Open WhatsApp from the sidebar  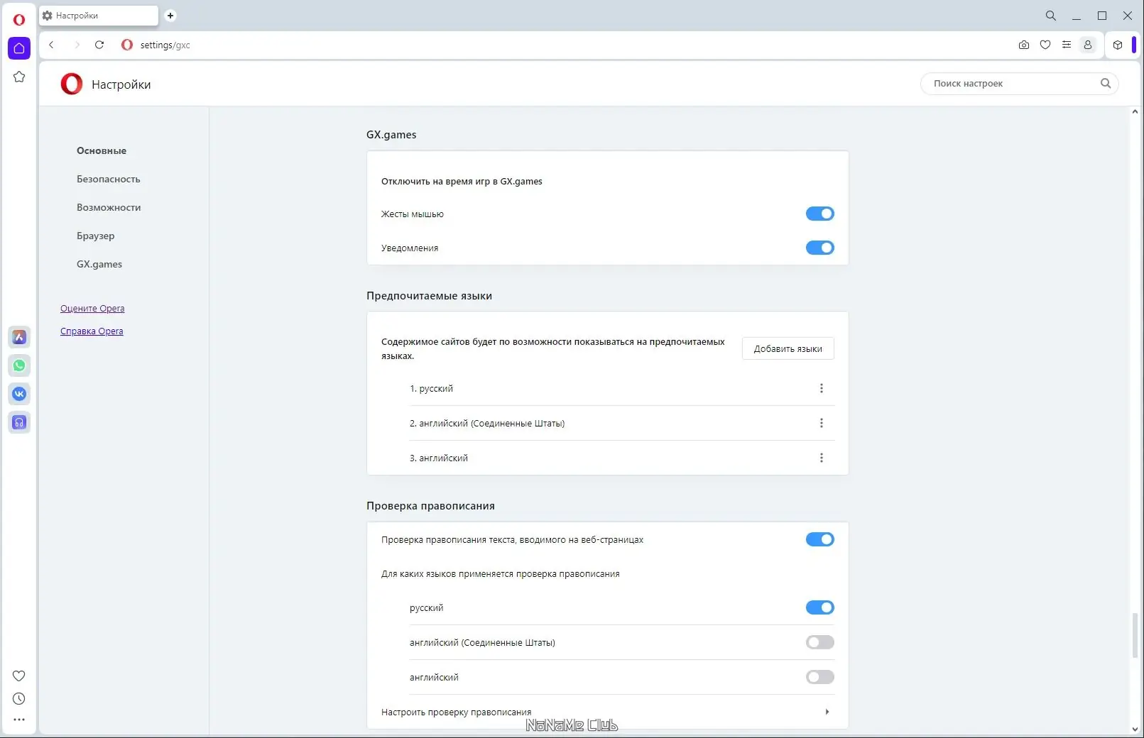pos(19,365)
